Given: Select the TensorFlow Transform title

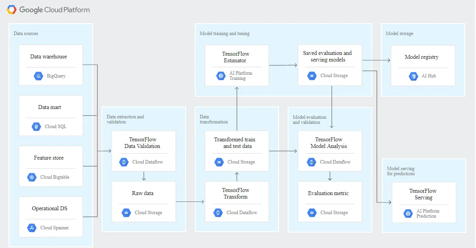Looking at the screenshot, I should (x=236, y=193).
